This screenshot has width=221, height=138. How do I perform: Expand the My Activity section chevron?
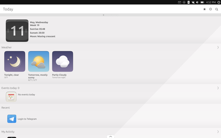point(218,132)
